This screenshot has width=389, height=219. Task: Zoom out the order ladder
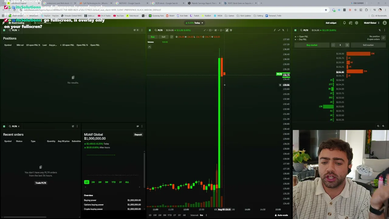tap(378, 126)
